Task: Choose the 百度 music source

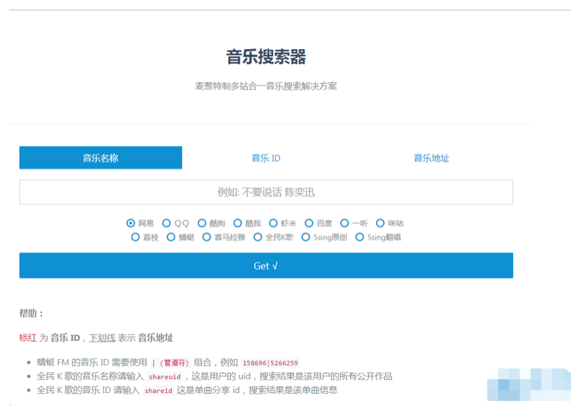Action: [x=309, y=223]
